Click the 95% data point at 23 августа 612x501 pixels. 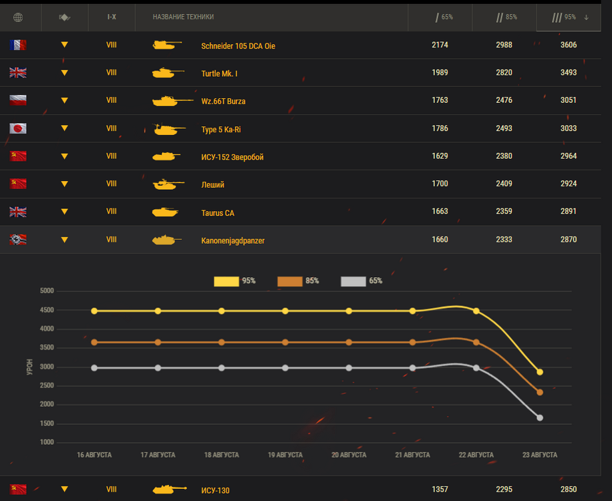coord(540,372)
